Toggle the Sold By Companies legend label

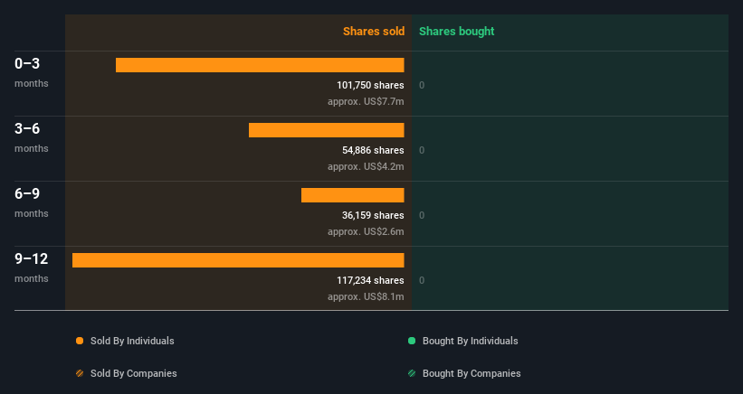click(134, 373)
